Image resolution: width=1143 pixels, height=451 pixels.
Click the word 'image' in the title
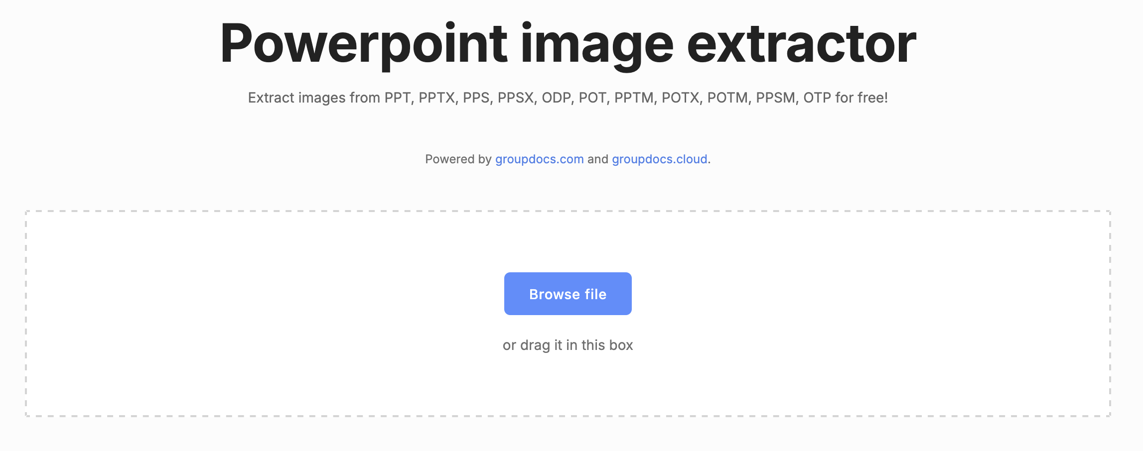[x=596, y=44]
